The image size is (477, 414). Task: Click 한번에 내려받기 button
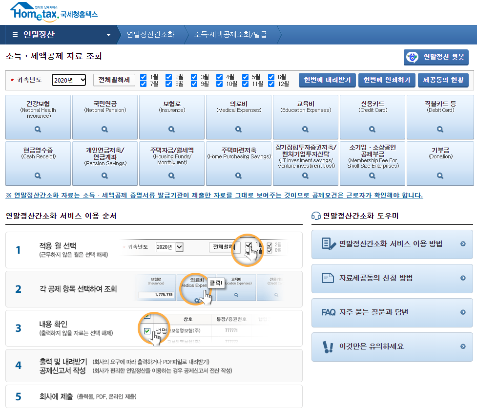click(327, 80)
